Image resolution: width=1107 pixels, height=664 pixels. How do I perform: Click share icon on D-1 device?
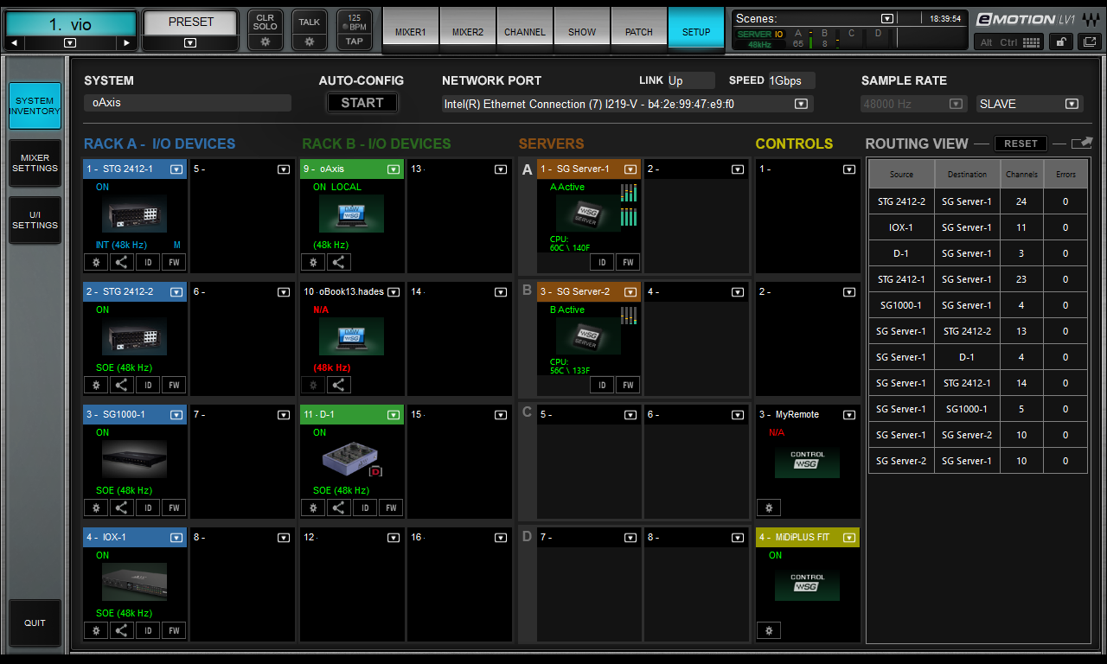(339, 508)
